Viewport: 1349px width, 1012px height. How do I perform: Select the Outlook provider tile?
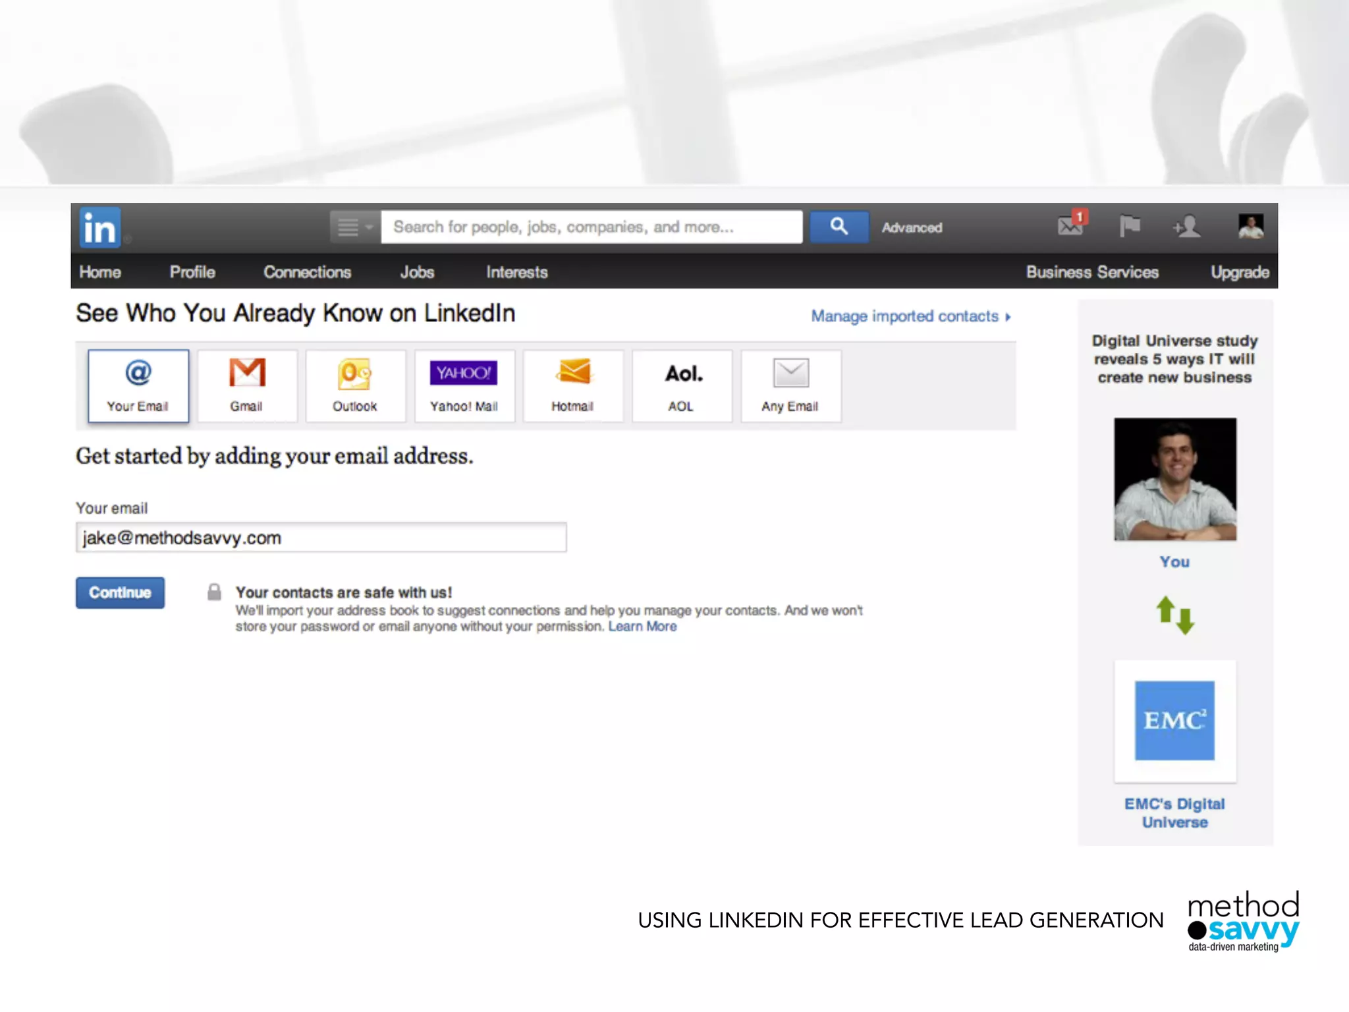pos(356,386)
